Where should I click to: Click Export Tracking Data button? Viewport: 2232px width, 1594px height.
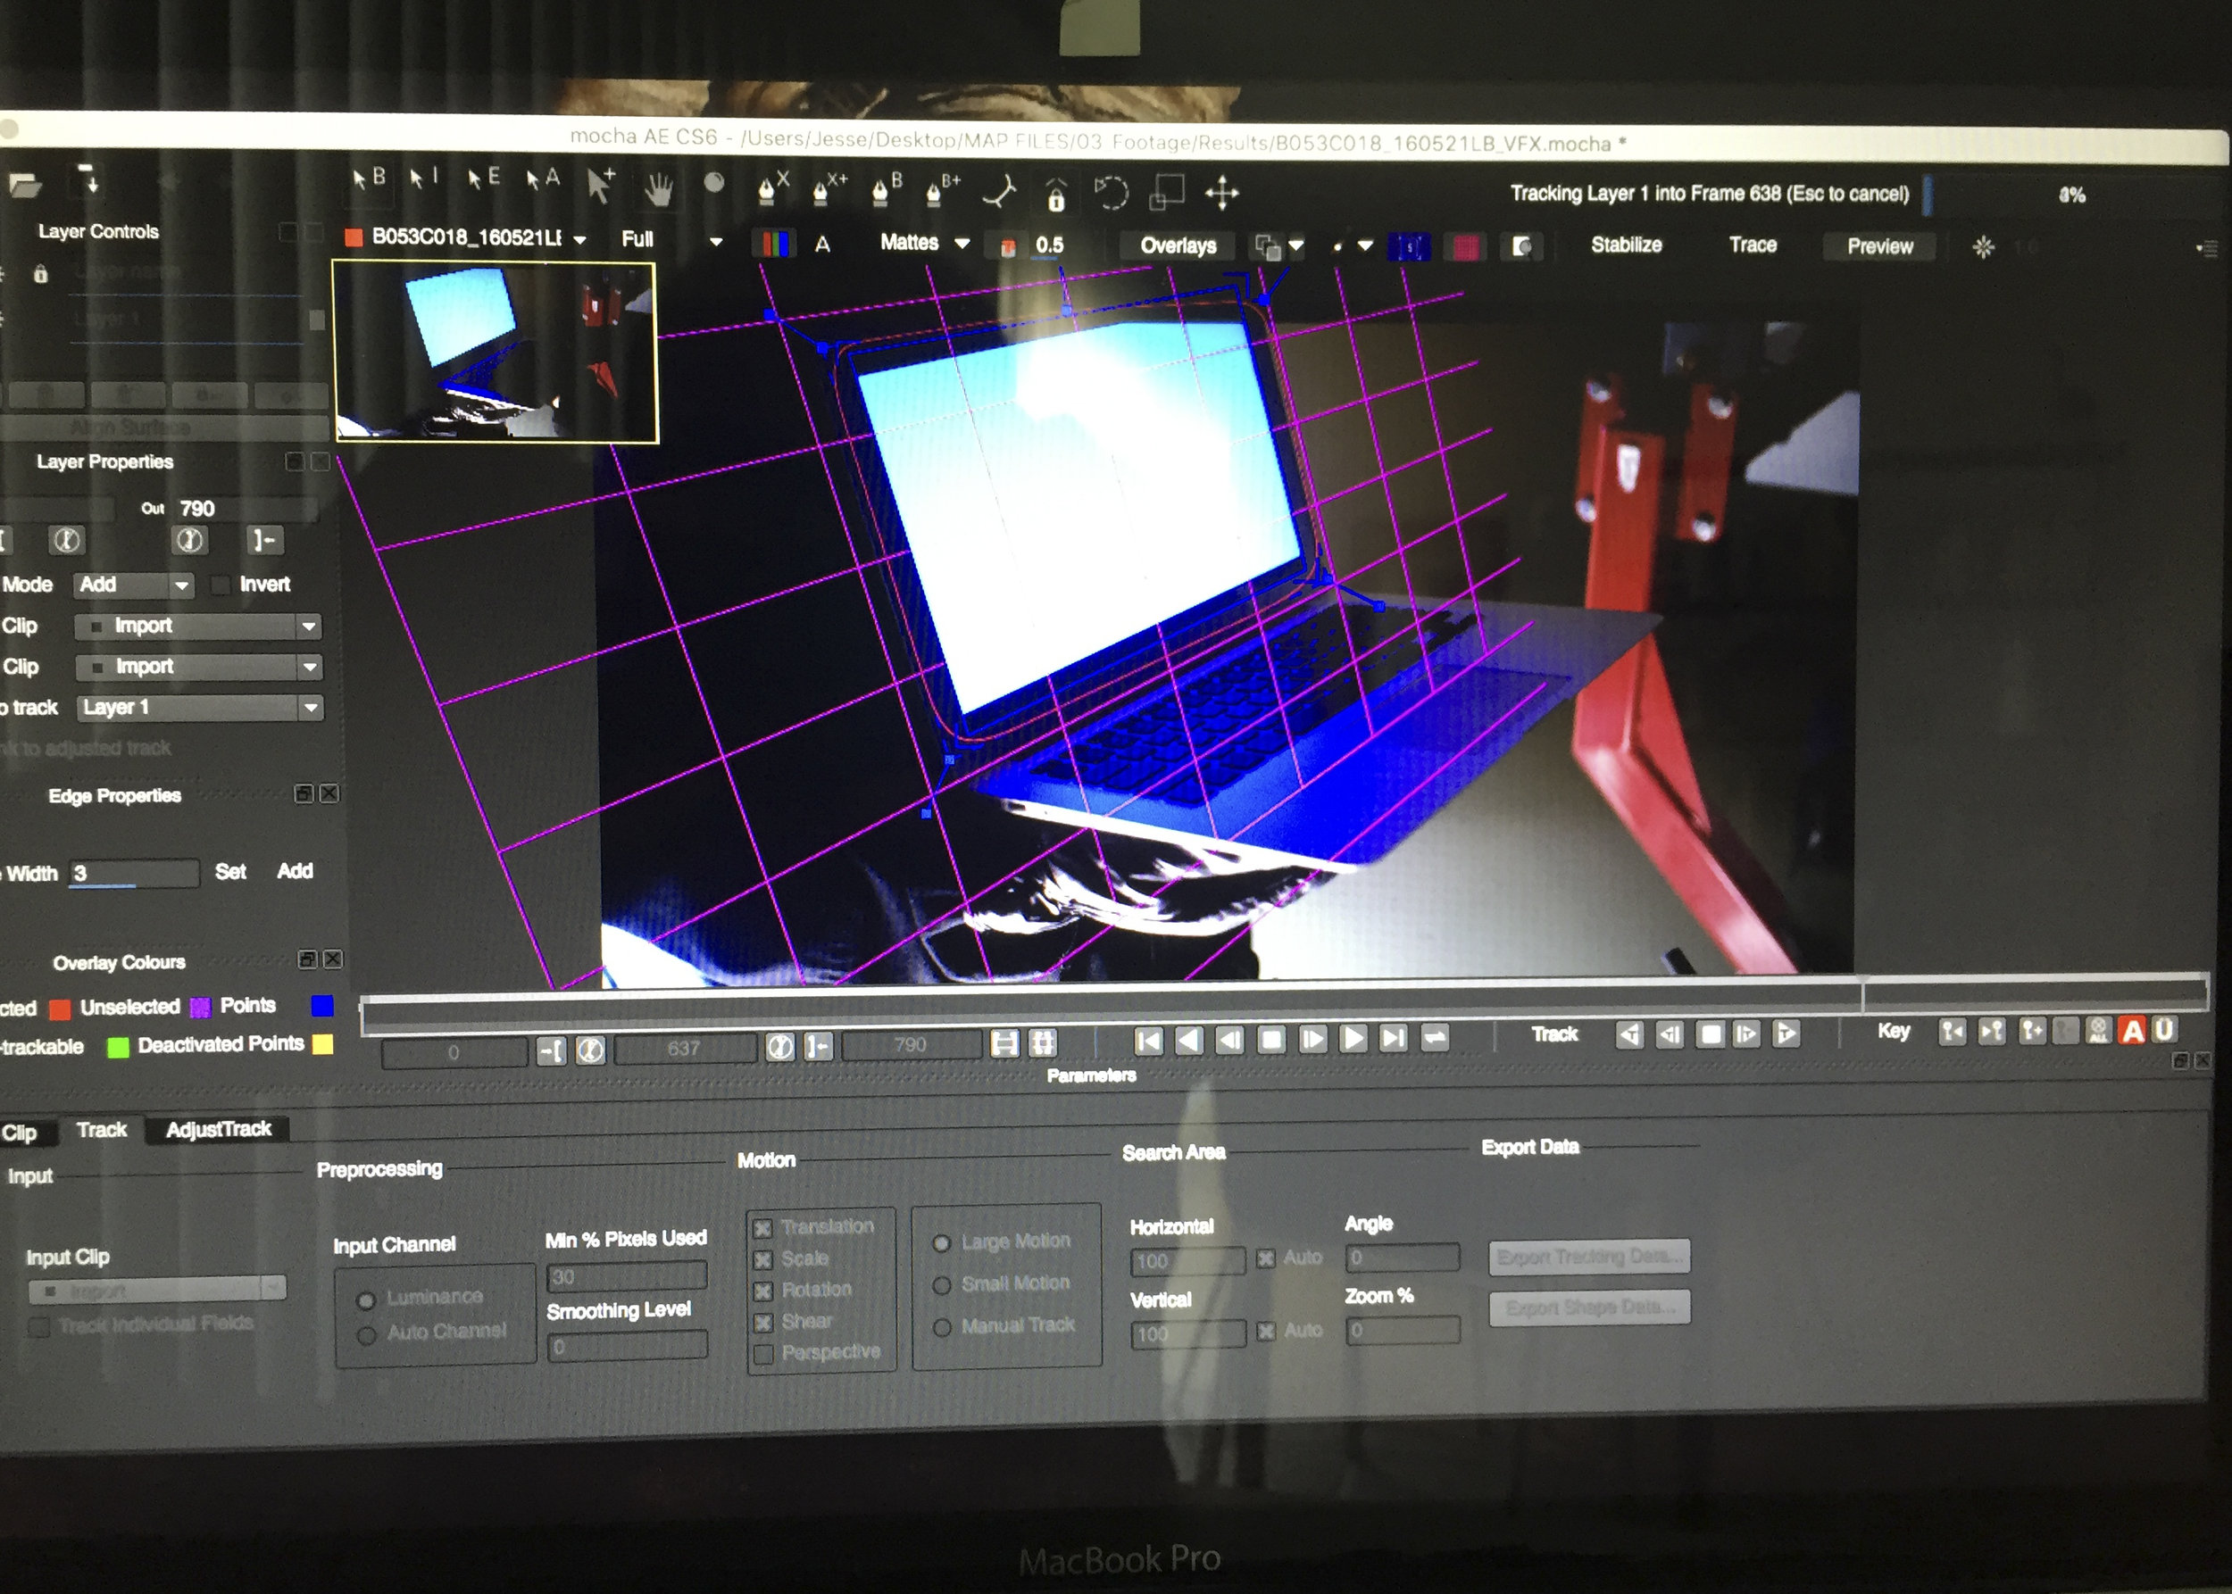(x=1589, y=1257)
